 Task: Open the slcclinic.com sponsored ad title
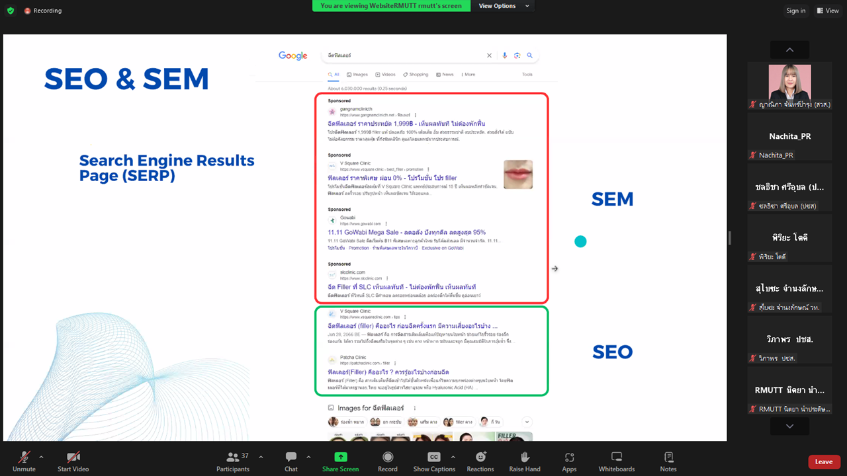click(402, 287)
